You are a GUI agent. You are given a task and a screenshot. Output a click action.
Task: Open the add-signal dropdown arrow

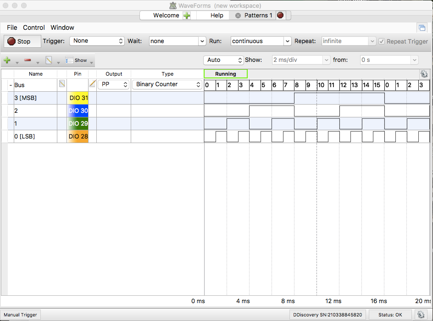(17, 63)
